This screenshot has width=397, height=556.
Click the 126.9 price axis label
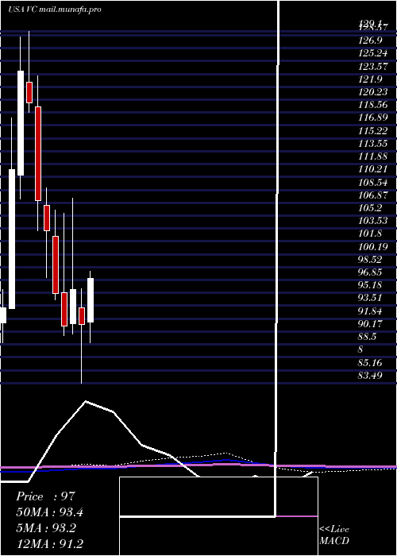point(371,40)
